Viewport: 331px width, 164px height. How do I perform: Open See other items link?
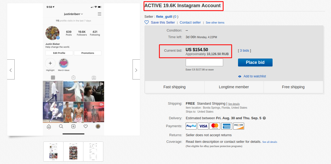(215, 23)
